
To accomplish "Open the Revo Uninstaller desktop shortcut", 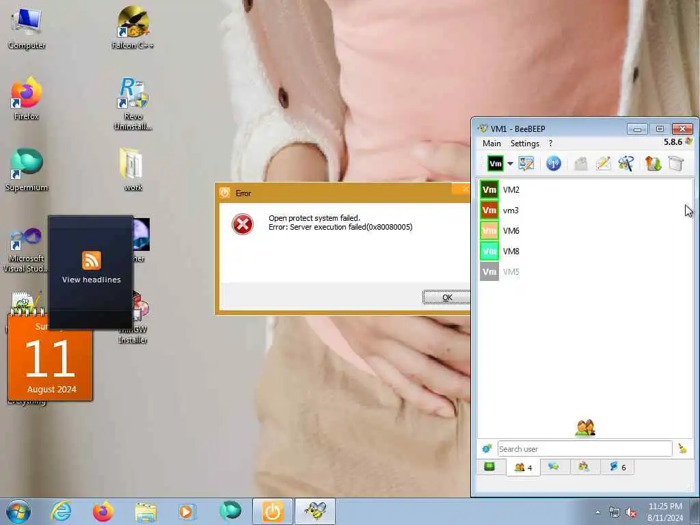I will click(133, 105).
